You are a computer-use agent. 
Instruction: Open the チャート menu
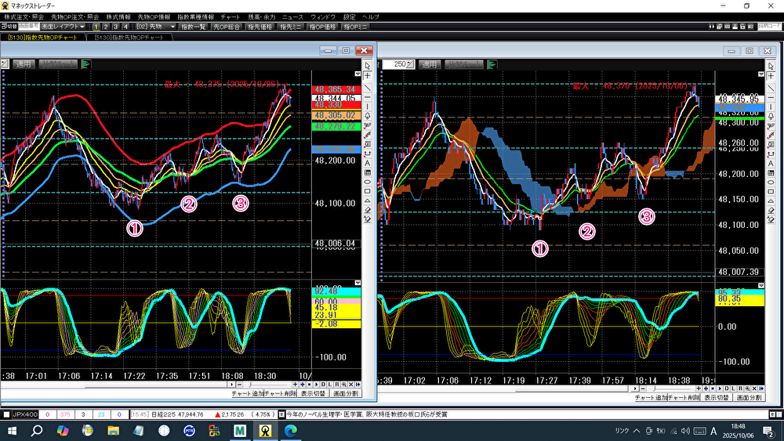coord(230,16)
